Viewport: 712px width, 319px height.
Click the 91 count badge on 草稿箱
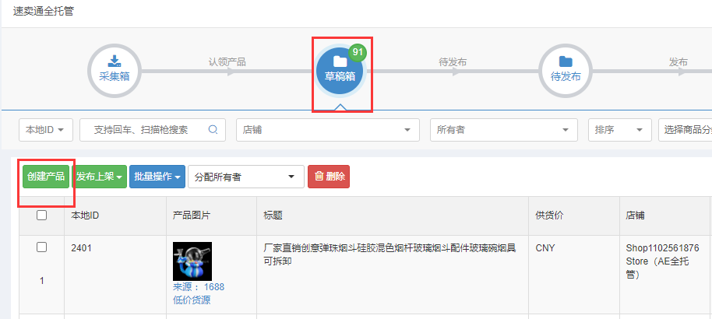pos(358,52)
